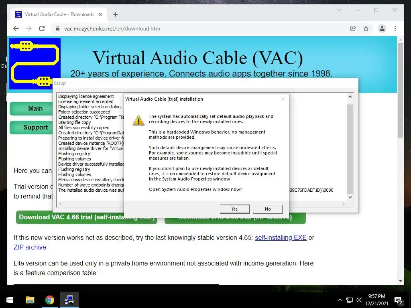Open the notification center icon

pyautogui.click(x=399, y=300)
